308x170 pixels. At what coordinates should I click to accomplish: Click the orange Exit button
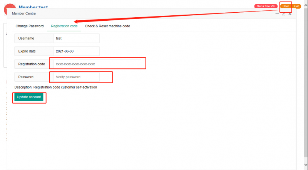(x=296, y=6)
